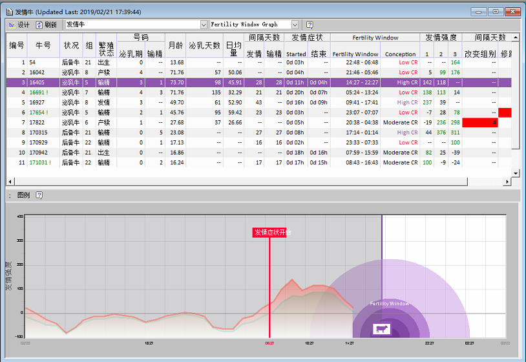The width and height of the screenshot is (526, 362).
Task: Click the 泌乳天数 column header
Action: 204,45
